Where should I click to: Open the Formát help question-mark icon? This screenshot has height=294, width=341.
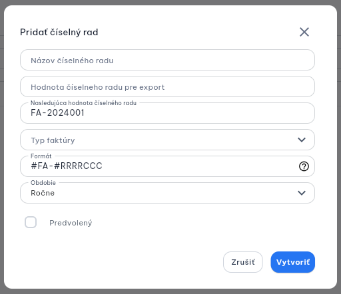point(304,166)
